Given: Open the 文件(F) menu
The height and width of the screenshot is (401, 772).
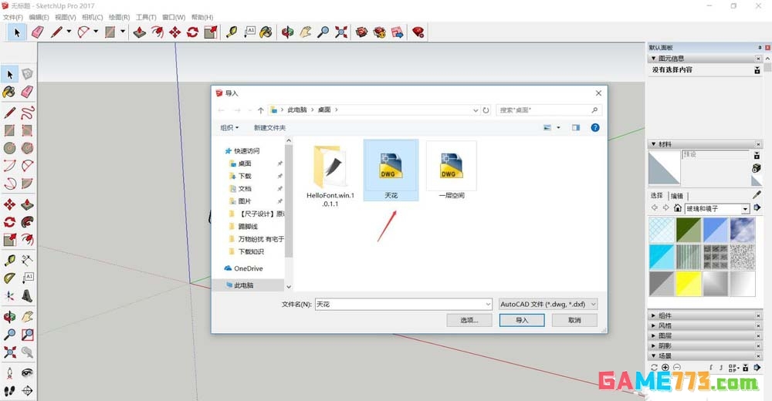Looking at the screenshot, I should [x=13, y=17].
